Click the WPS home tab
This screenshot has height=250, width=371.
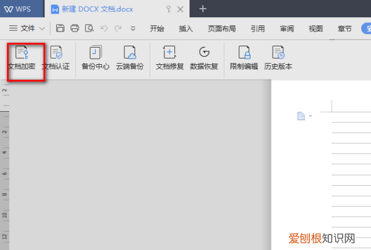coord(22,9)
